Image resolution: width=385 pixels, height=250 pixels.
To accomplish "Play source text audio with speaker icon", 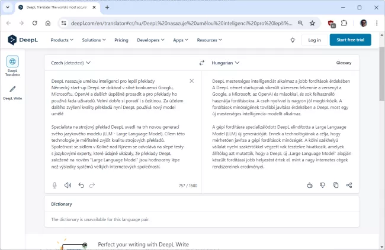I will click(68, 185).
